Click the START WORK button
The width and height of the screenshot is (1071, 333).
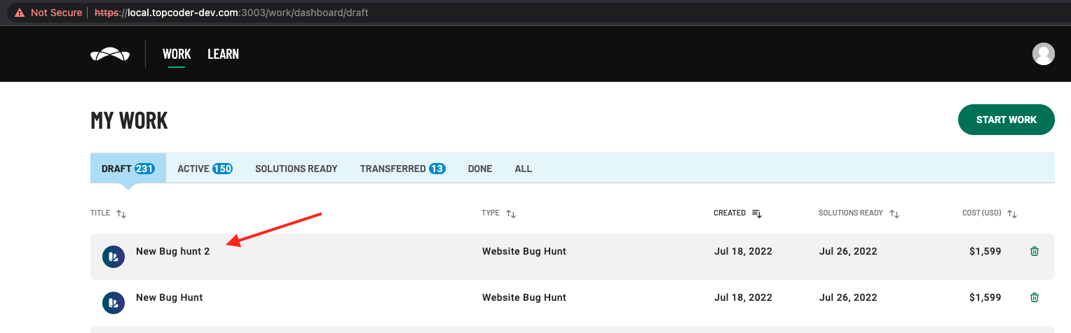[x=1007, y=120]
